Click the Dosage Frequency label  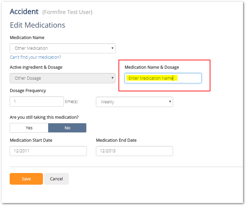pyautogui.click(x=28, y=91)
